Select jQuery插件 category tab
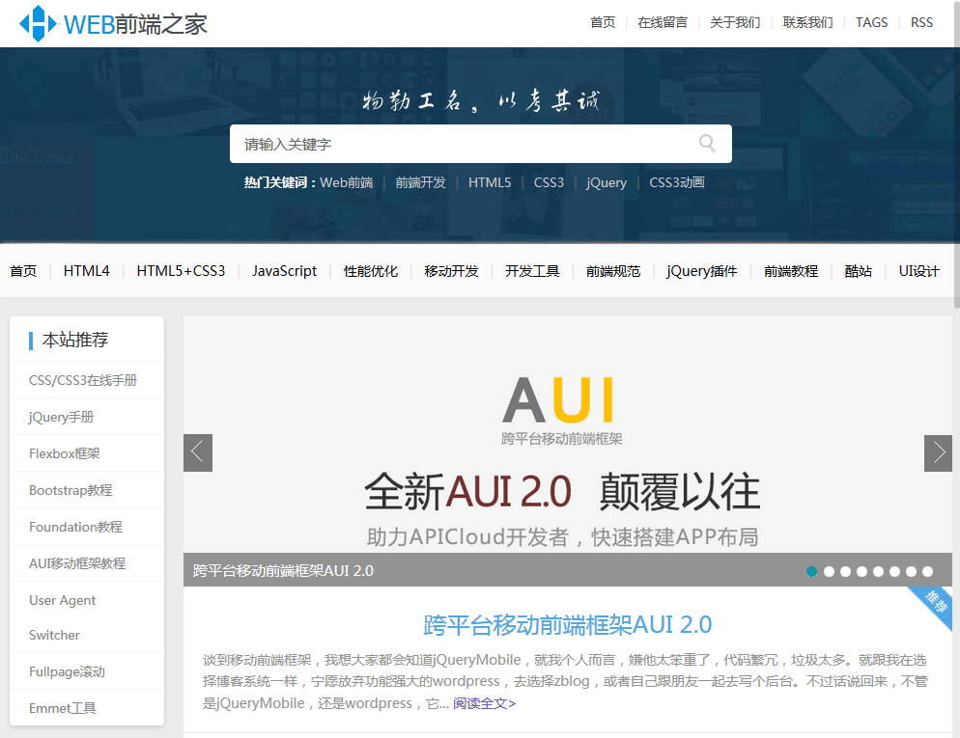Screen dimensions: 960x738 (x=701, y=271)
